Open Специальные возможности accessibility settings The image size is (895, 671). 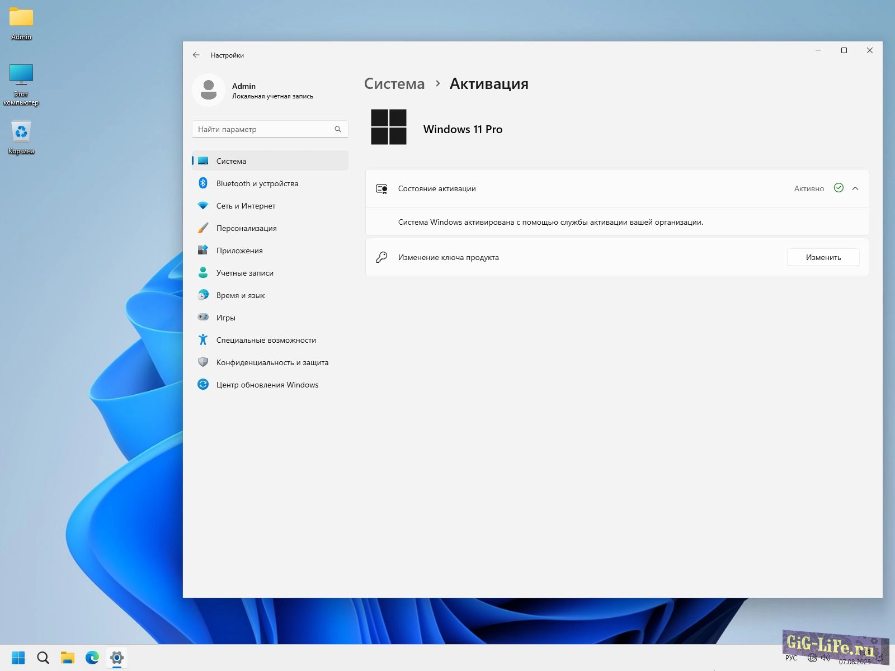pos(266,340)
